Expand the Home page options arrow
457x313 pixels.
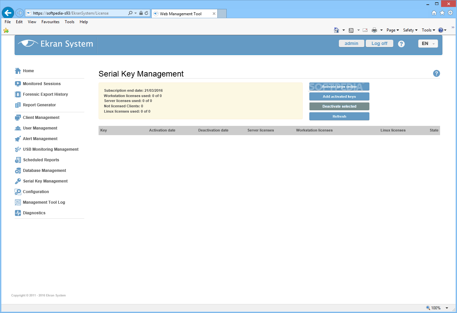pyautogui.click(x=343, y=30)
